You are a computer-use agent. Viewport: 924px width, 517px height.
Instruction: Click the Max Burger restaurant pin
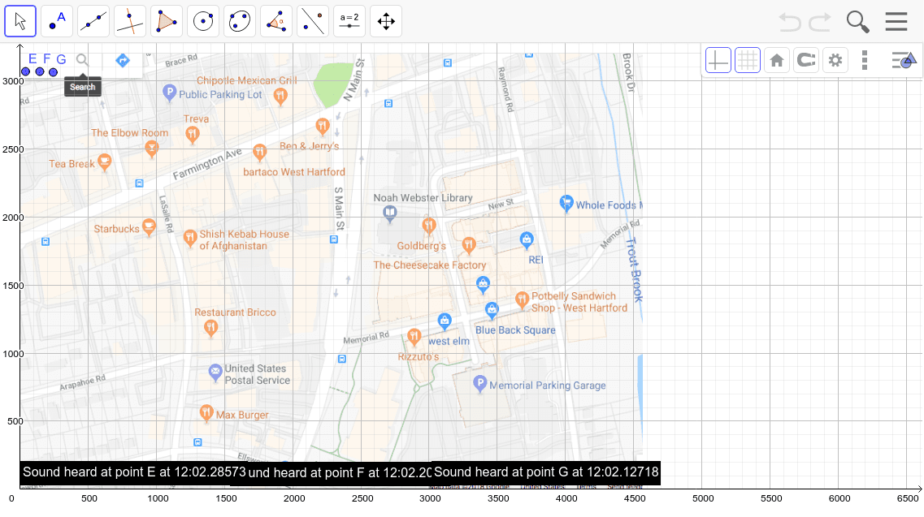point(206,413)
